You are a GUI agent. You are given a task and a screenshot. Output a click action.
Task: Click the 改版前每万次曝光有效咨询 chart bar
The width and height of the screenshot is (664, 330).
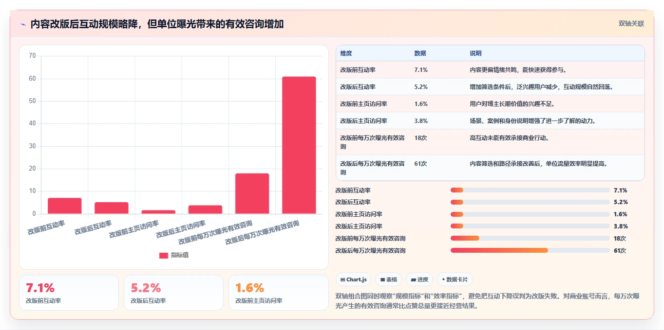pyautogui.click(x=252, y=193)
